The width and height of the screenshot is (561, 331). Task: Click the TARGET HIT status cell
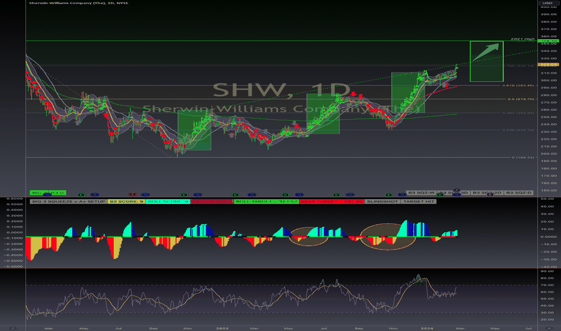click(418, 202)
